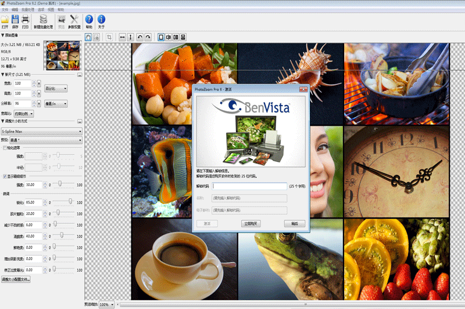Open the 宽高比 aspect ratio dropdown
This screenshot has height=309, width=465.
(x=24, y=114)
